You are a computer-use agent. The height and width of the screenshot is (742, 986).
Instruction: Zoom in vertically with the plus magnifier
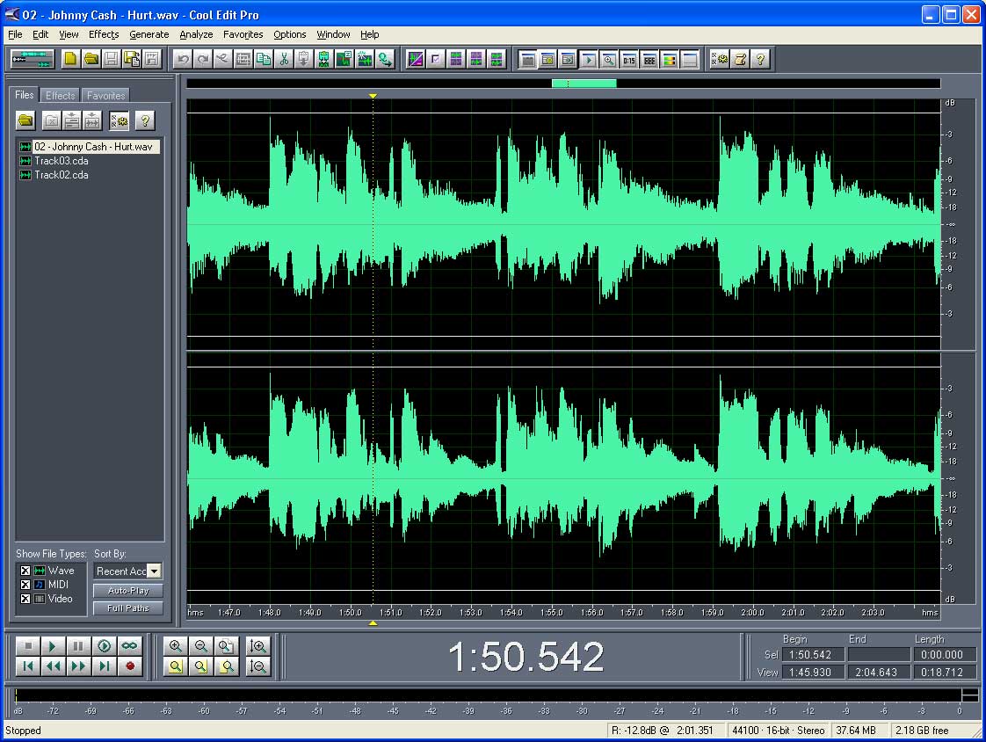(257, 646)
